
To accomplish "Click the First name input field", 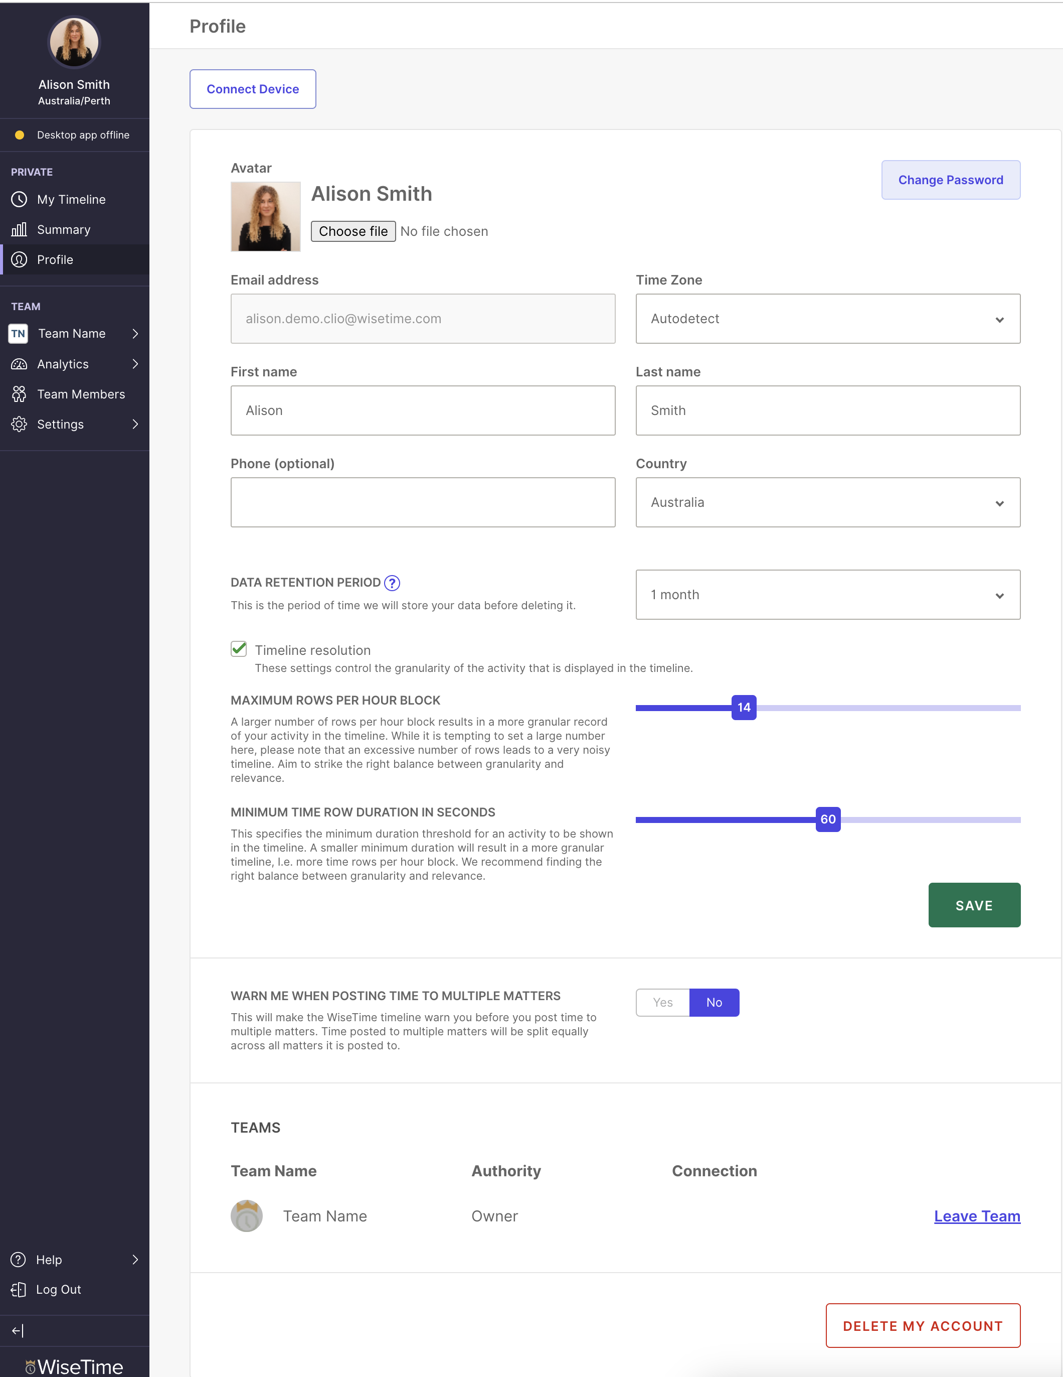I will (x=423, y=410).
